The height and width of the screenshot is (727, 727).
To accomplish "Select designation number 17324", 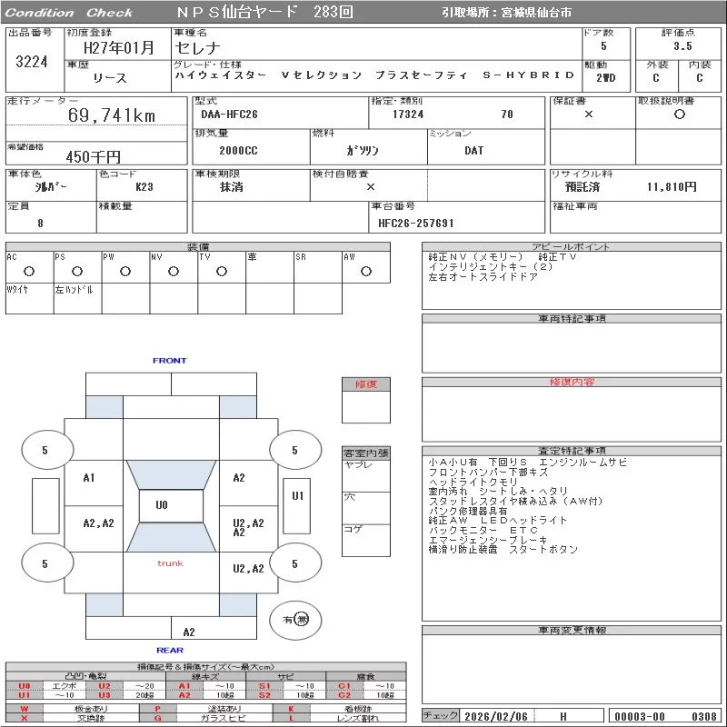I will pyautogui.click(x=408, y=115).
